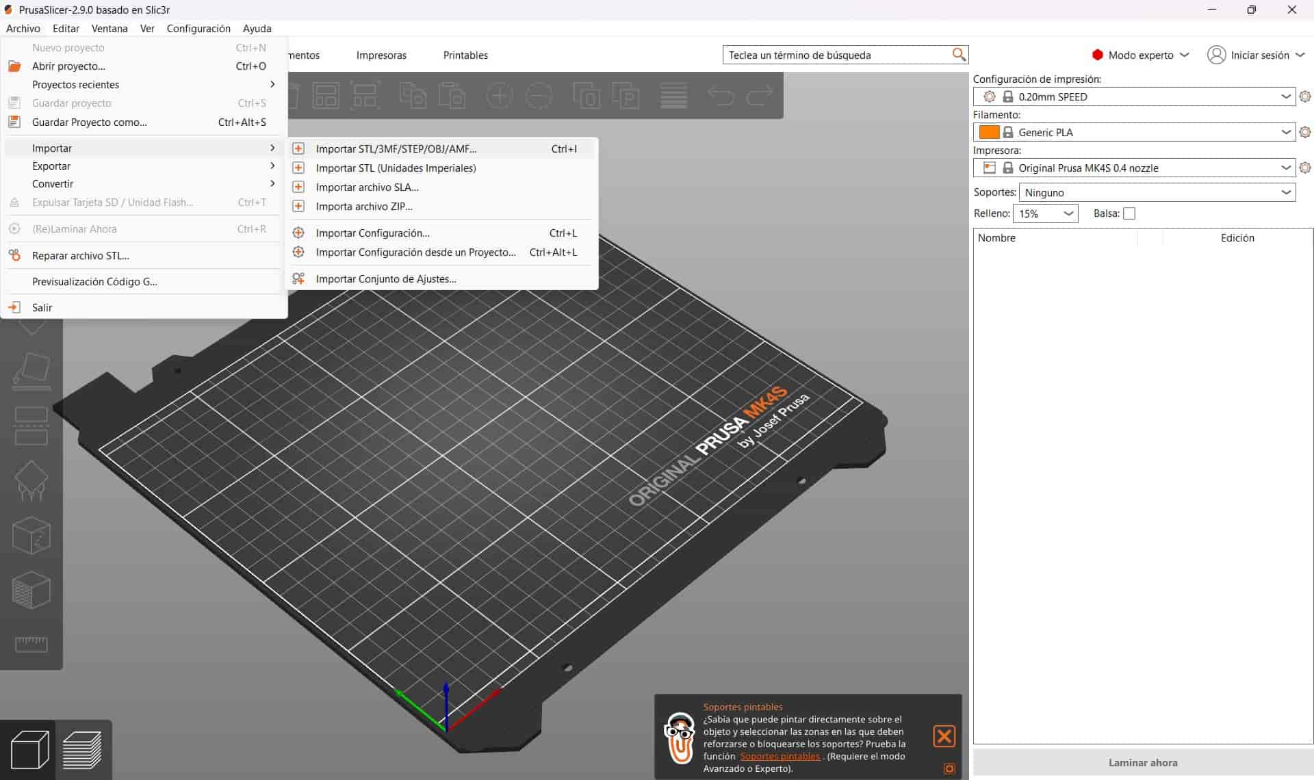
Task: Choose Importar Configuración desde un Proyecto…
Action: click(x=442, y=252)
